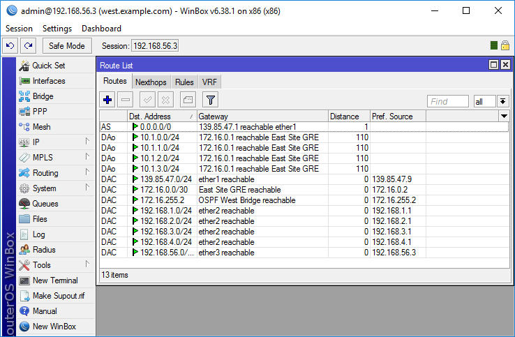Click the Comment note button
Screen dimensions: 515x337
[x=188, y=100]
